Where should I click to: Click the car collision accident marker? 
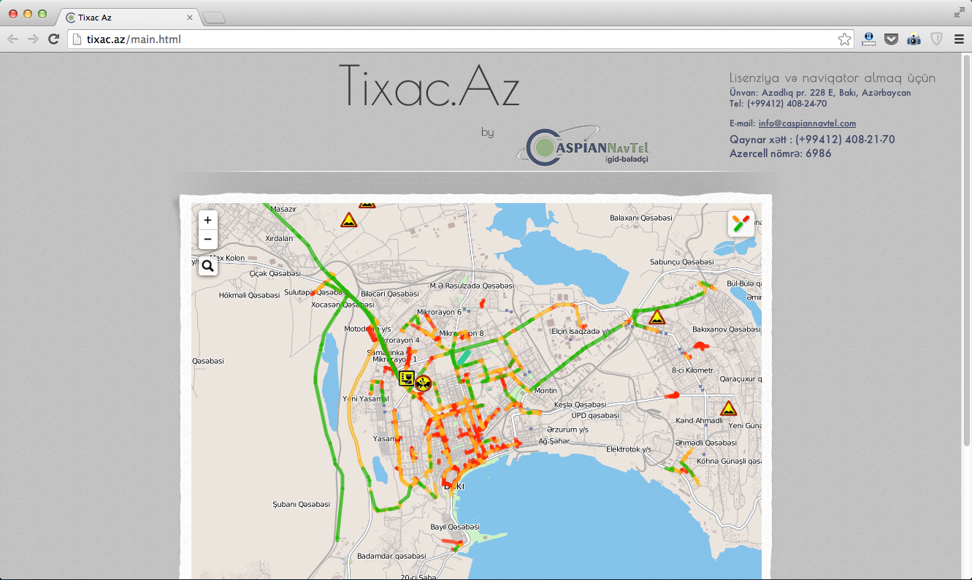423,383
